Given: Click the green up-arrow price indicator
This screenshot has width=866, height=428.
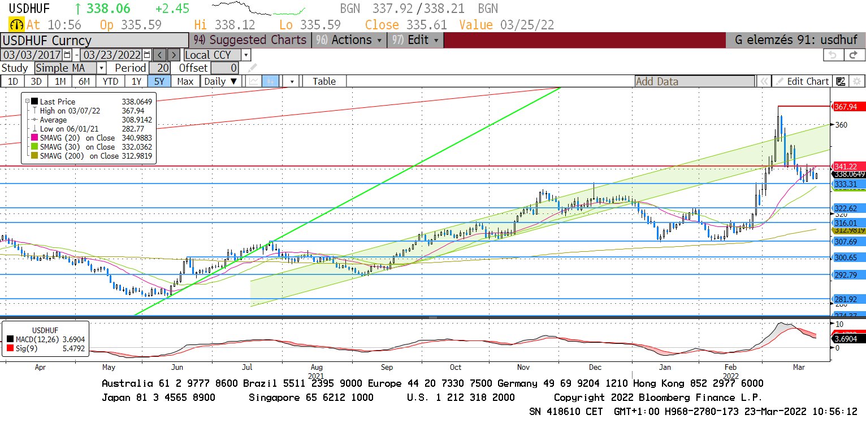Looking at the screenshot, I should [77, 8].
